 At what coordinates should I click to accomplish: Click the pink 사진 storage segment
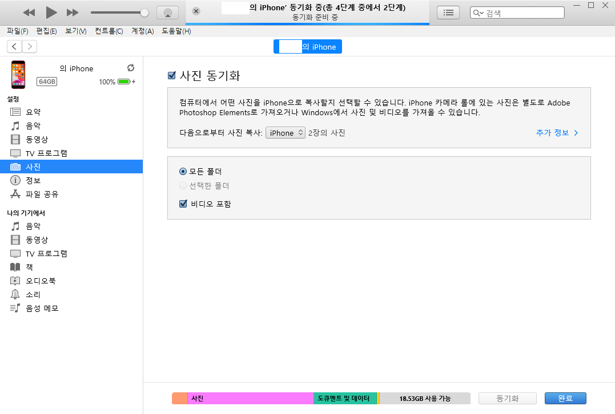coord(251,399)
